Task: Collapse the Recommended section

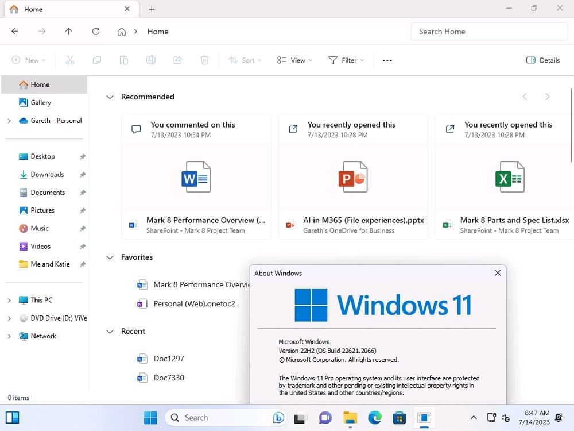Action: pos(110,97)
